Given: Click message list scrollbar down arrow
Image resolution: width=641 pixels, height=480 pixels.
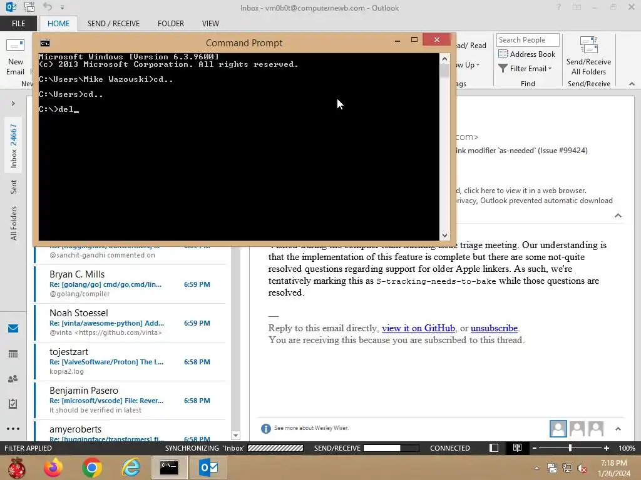Looking at the screenshot, I should [x=235, y=436].
